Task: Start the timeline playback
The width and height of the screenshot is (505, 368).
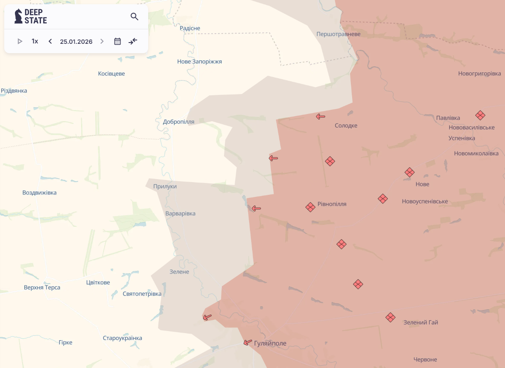Action: [x=20, y=41]
